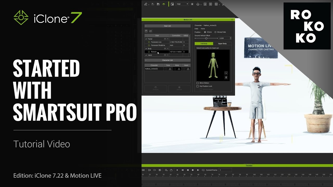Select Rokoko address 127.0.0.1:14043 cell
The width and height of the screenshot is (333, 187).
176,52
